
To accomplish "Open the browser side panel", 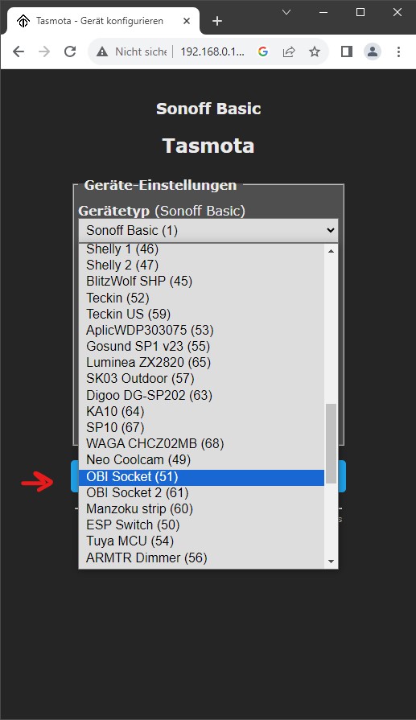I will pyautogui.click(x=347, y=51).
